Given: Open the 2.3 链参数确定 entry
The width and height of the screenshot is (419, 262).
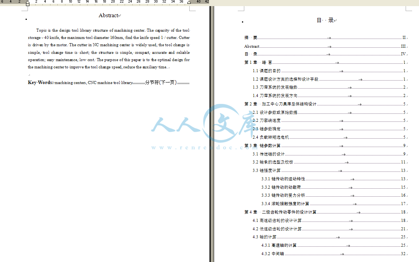Looking at the screenshot, I should pos(330,129).
